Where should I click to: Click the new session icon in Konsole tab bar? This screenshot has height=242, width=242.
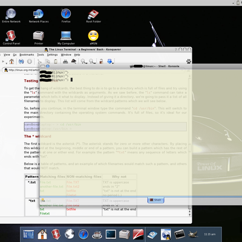43,200
